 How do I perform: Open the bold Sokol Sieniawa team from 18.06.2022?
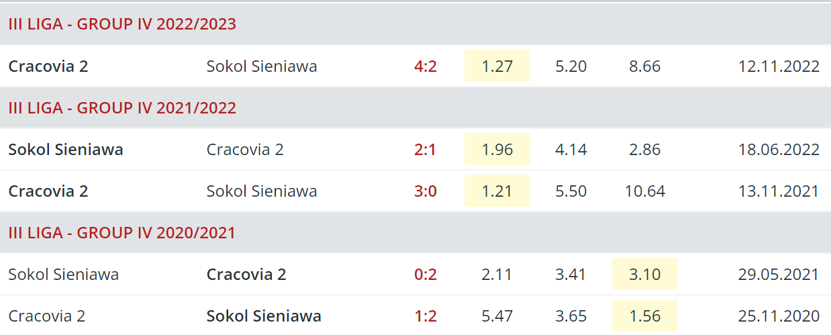pos(66,149)
